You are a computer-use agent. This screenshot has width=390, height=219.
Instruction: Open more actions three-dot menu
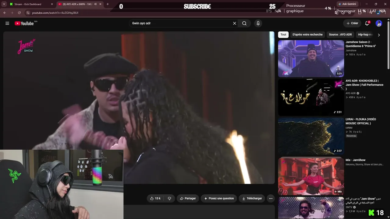tap(271, 198)
